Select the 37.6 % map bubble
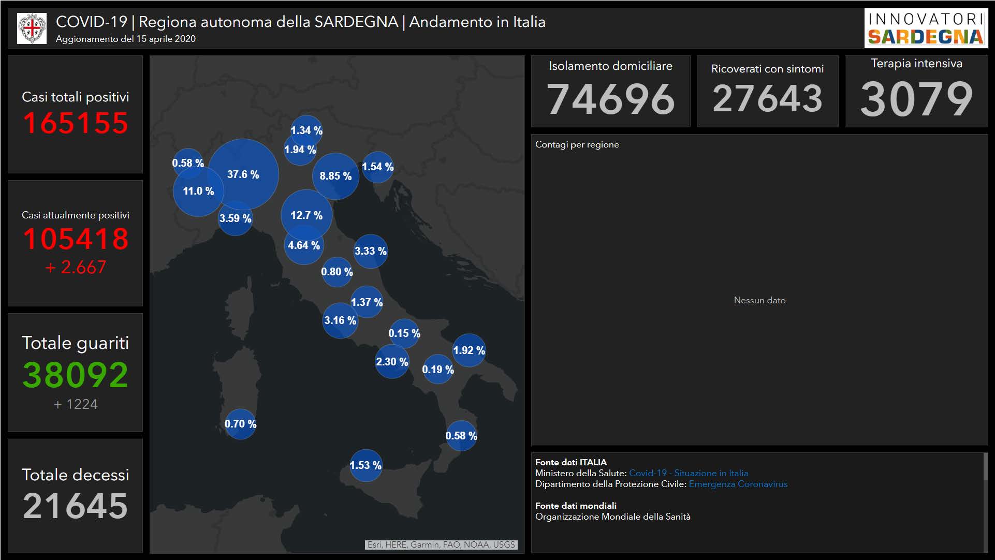This screenshot has height=560, width=995. click(x=243, y=174)
